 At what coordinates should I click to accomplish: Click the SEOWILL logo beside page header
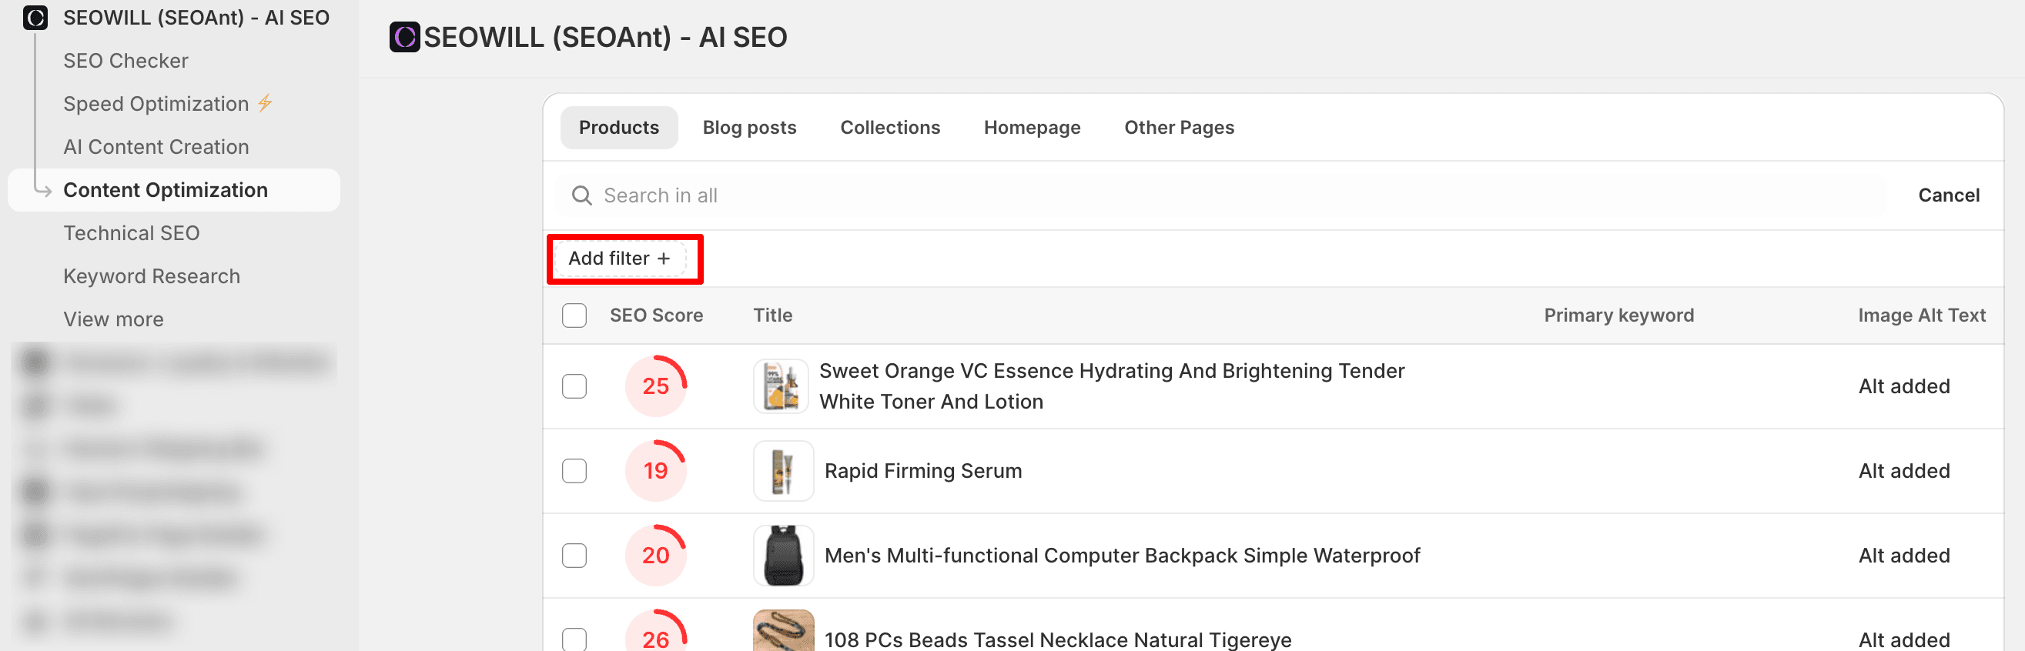point(404,37)
